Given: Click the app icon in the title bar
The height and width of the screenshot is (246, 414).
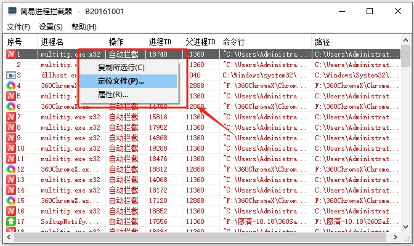Looking at the screenshot, I should 12,11.
